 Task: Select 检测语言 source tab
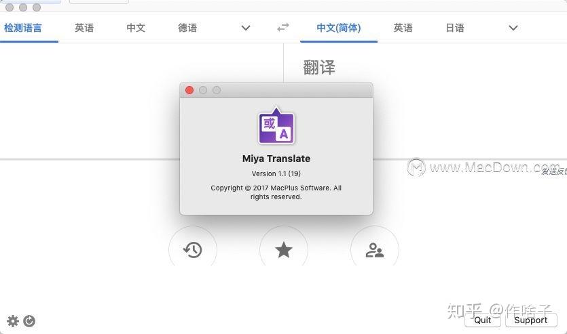[x=23, y=28]
